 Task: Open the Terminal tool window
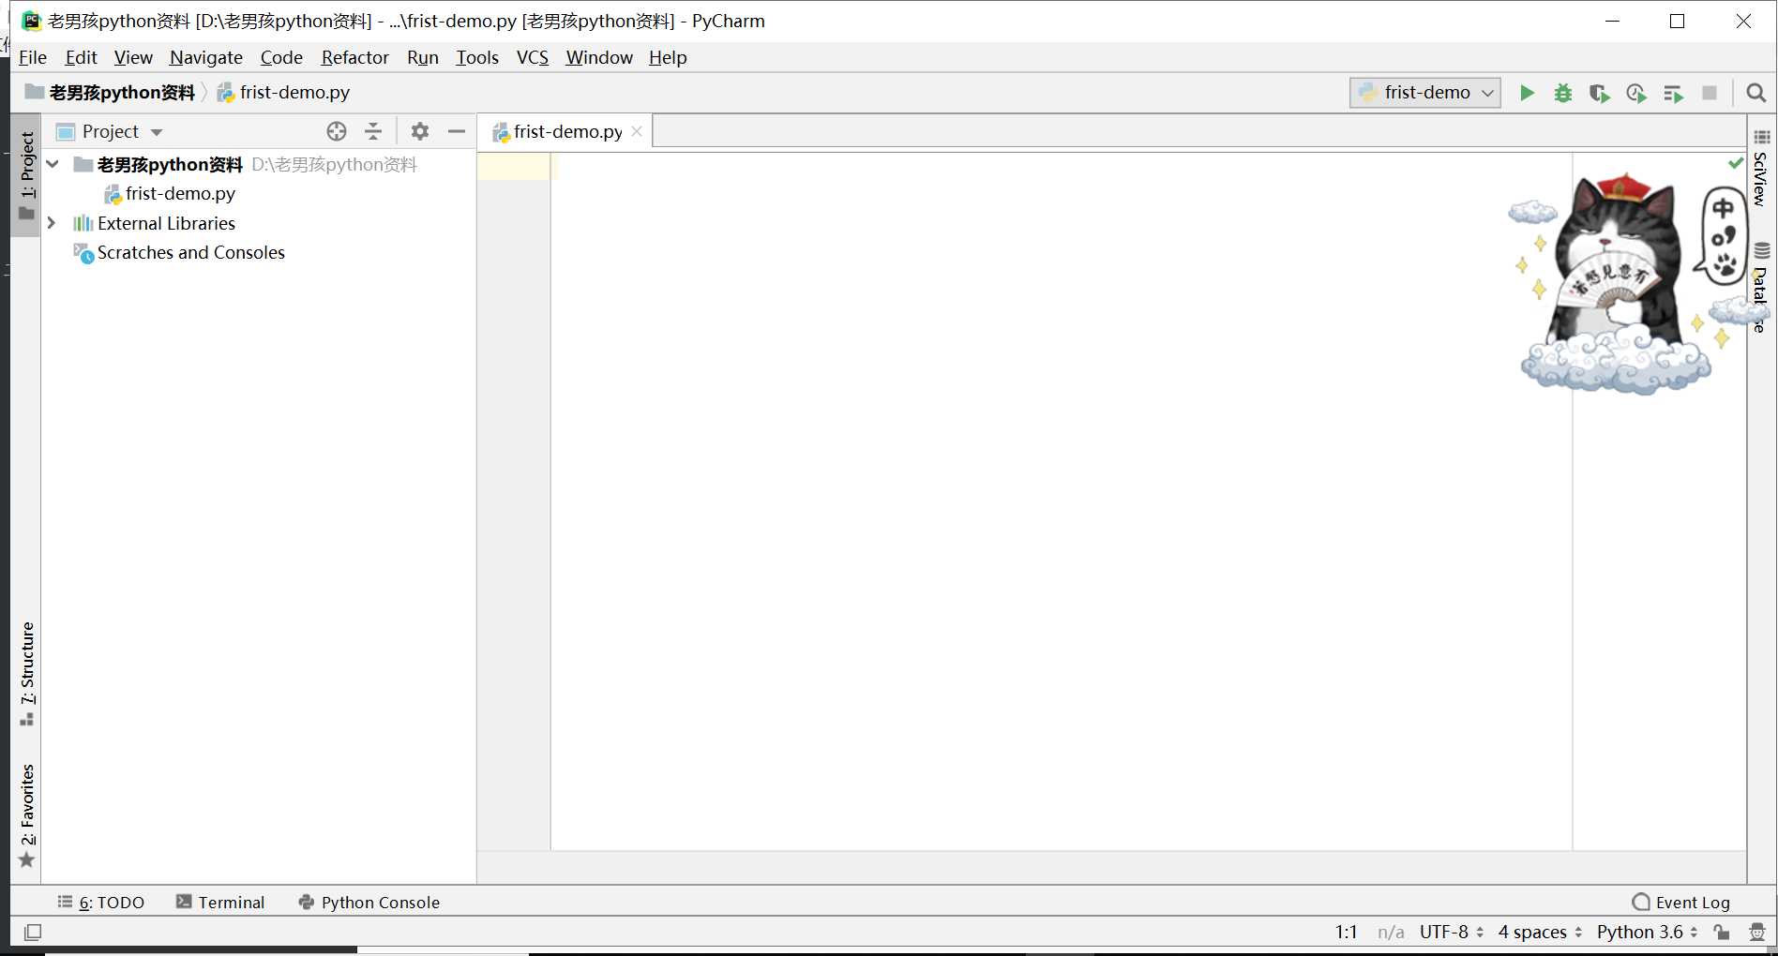click(220, 902)
